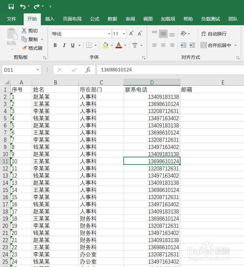Open the Customize Quick Access Toolbar arrow
The width and height of the screenshot is (244, 267).
pos(50,7)
